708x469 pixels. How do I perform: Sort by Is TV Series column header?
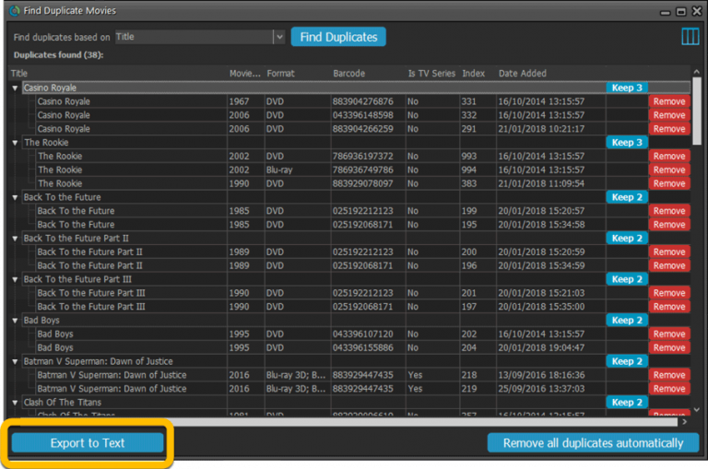[432, 73]
